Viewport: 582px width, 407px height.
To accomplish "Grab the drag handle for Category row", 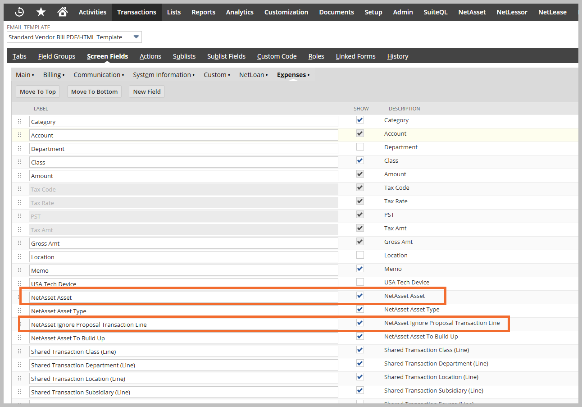I will [19, 122].
